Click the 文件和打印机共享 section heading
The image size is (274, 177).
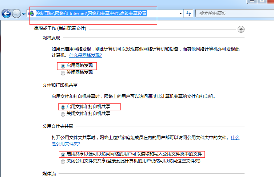pos(60,85)
